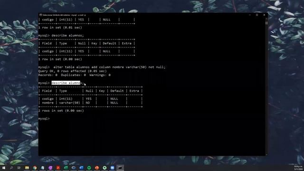The image size is (304, 171).
Task: Open the taskbar search magnifier
Action: pyautogui.click(x=11, y=168)
